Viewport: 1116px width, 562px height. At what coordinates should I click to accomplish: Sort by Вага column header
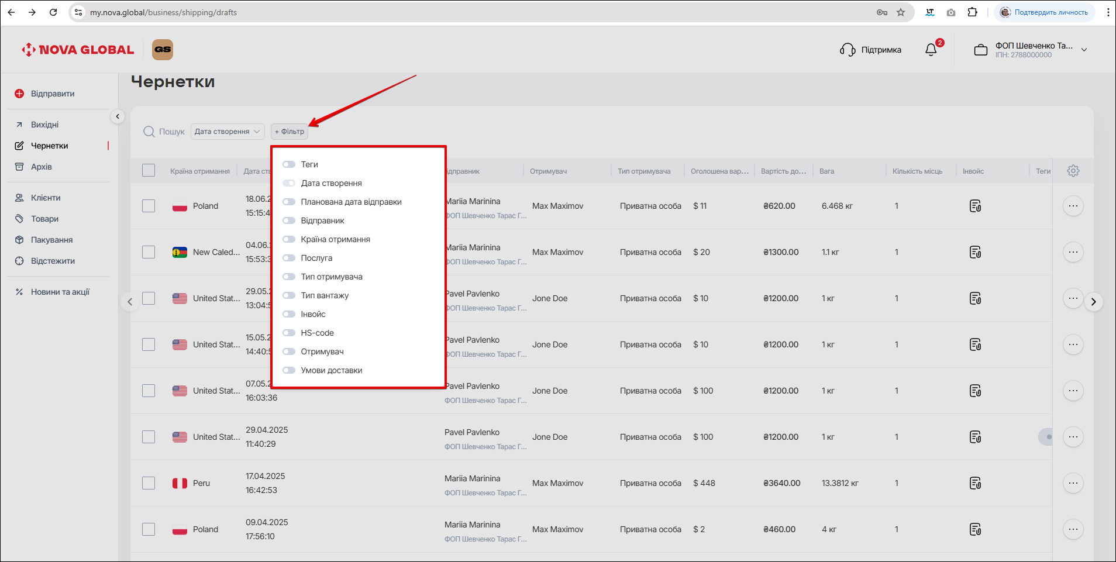point(826,171)
